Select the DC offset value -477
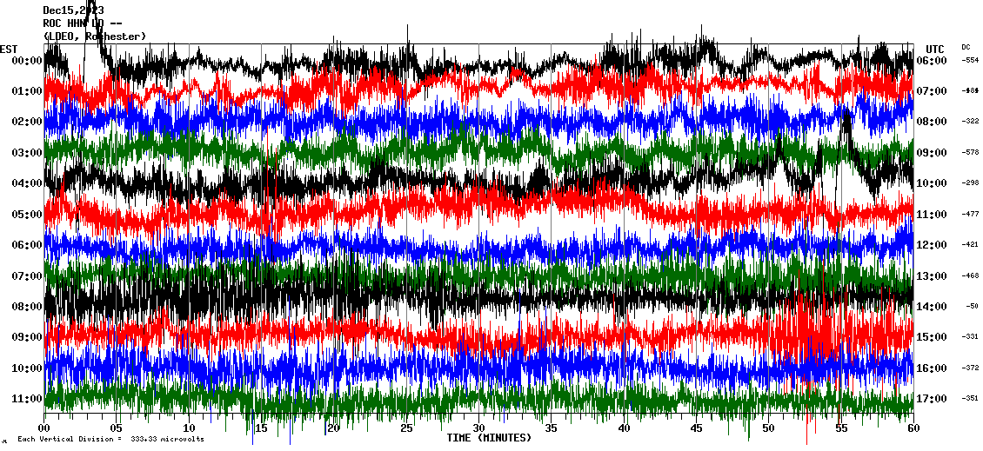Viewport: 983px width, 451px height. 971,215
